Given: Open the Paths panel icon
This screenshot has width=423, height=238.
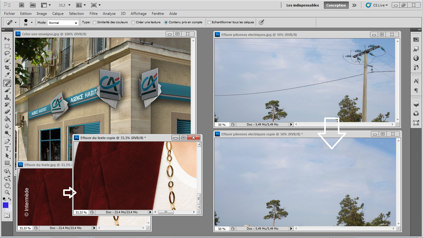Looking at the screenshot, I should 416,123.
